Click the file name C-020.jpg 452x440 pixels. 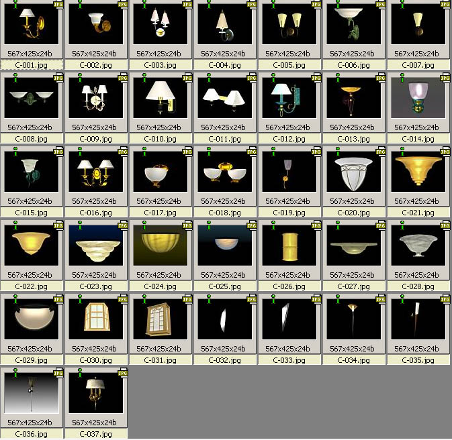point(353,213)
